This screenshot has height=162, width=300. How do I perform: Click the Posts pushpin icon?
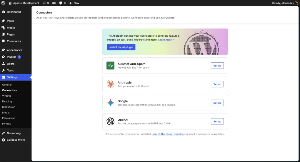(x=4, y=21)
